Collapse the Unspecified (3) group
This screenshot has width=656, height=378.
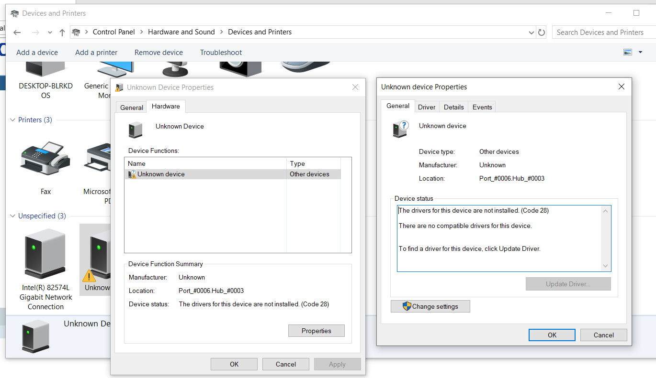(12, 216)
